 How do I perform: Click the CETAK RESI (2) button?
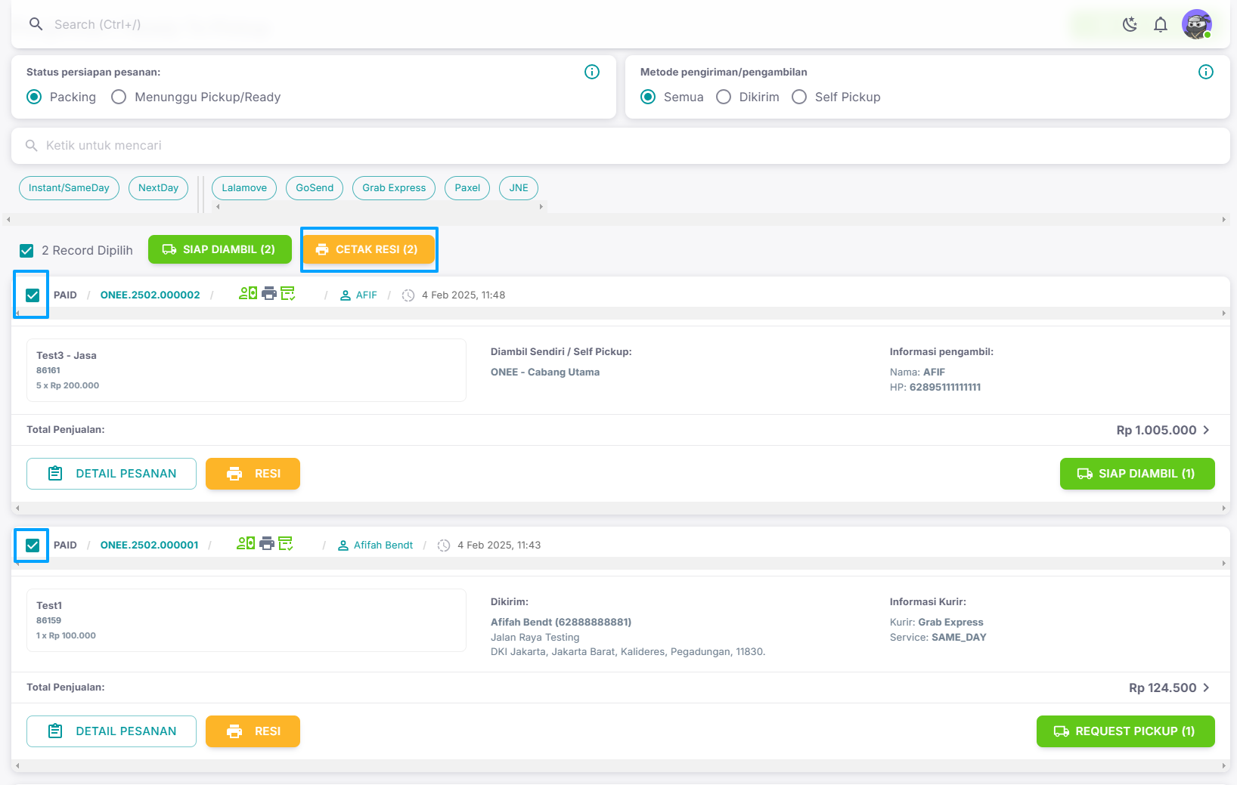(x=368, y=249)
